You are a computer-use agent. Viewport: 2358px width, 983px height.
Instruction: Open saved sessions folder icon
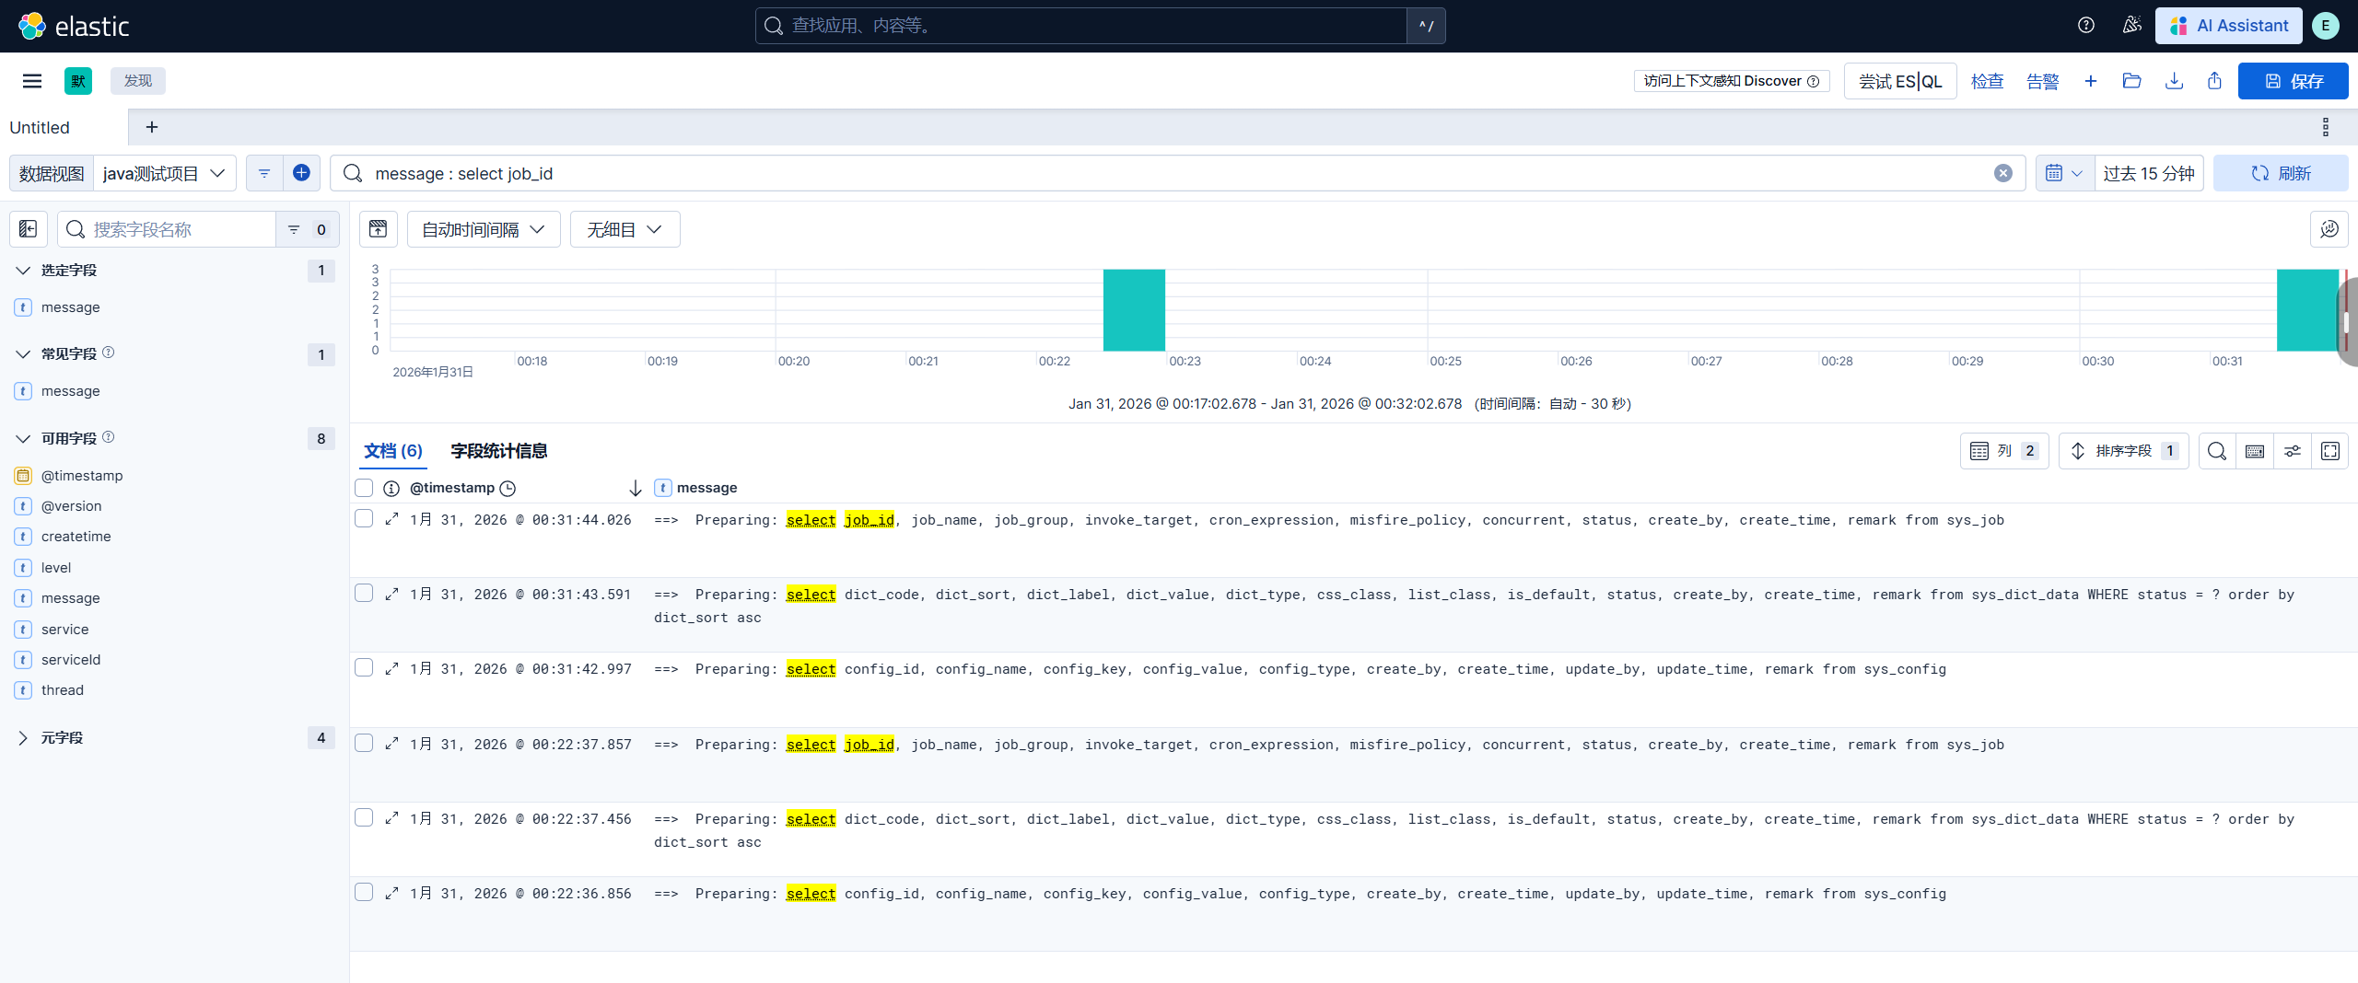(2131, 81)
